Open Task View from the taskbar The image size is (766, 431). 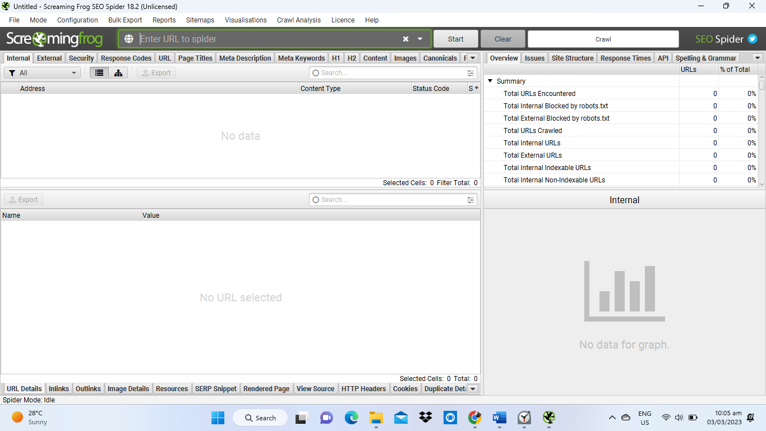pos(303,418)
